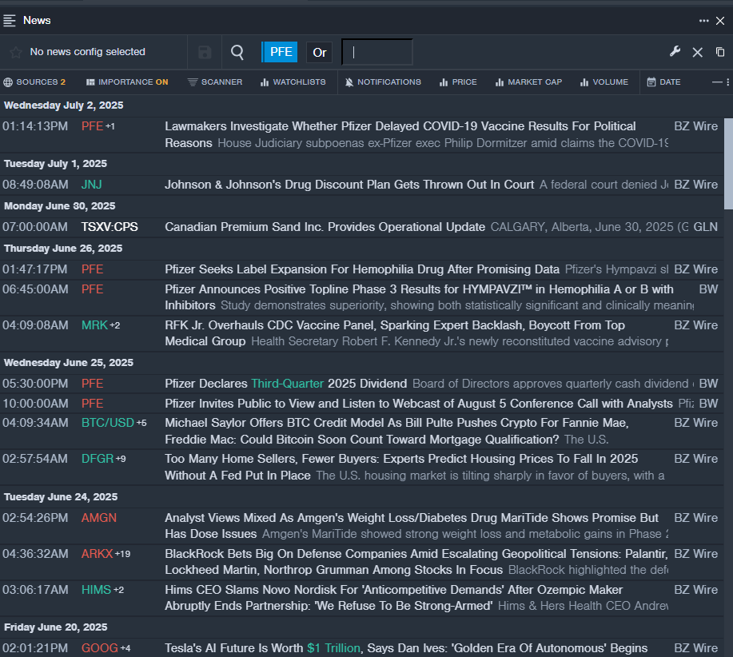Open Tesla's AI Future $1 Trillion headline
733x657 pixels.
point(406,648)
